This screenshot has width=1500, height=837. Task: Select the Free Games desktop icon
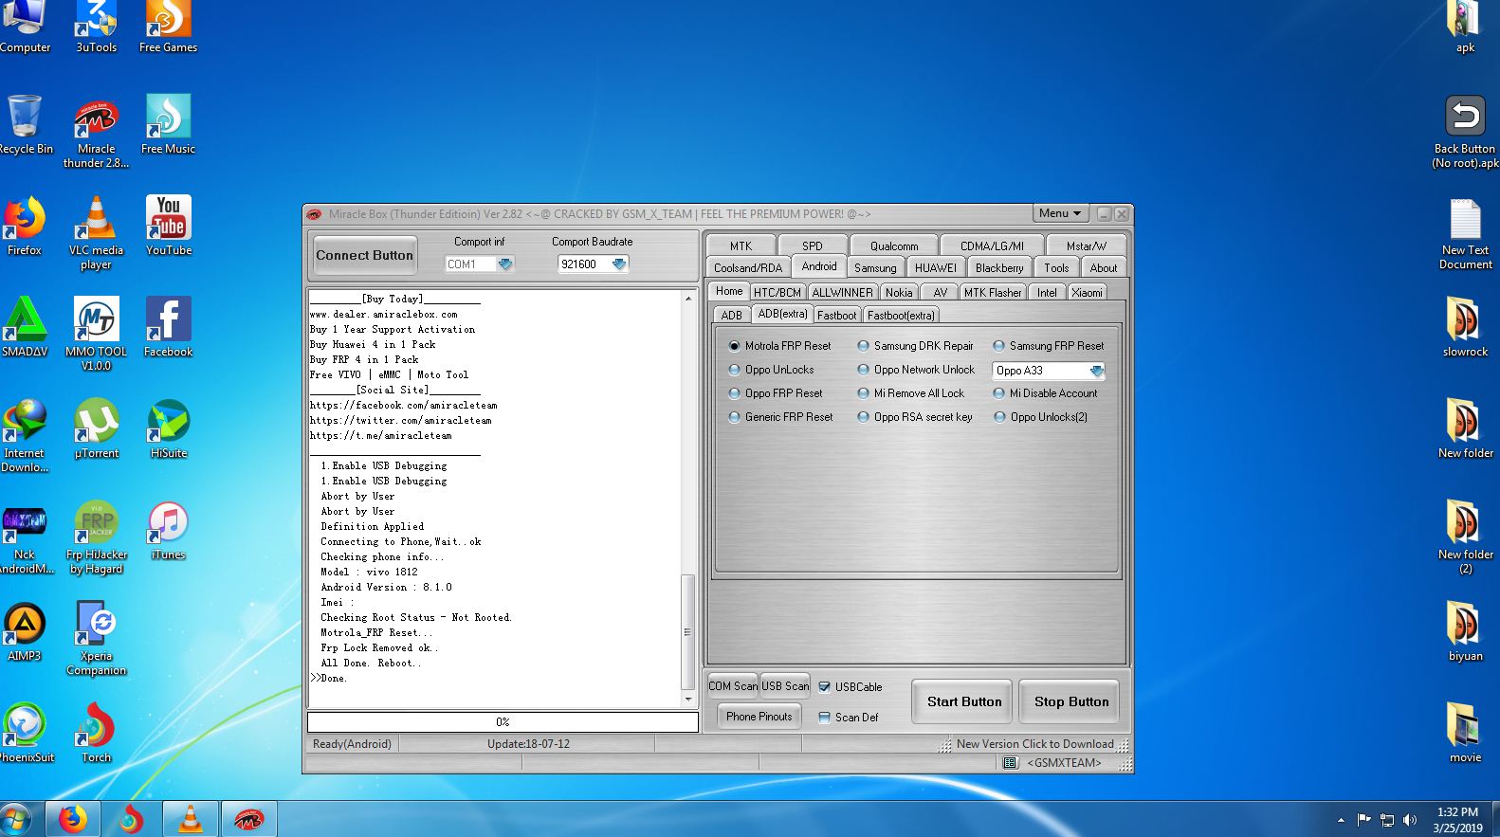[168, 26]
